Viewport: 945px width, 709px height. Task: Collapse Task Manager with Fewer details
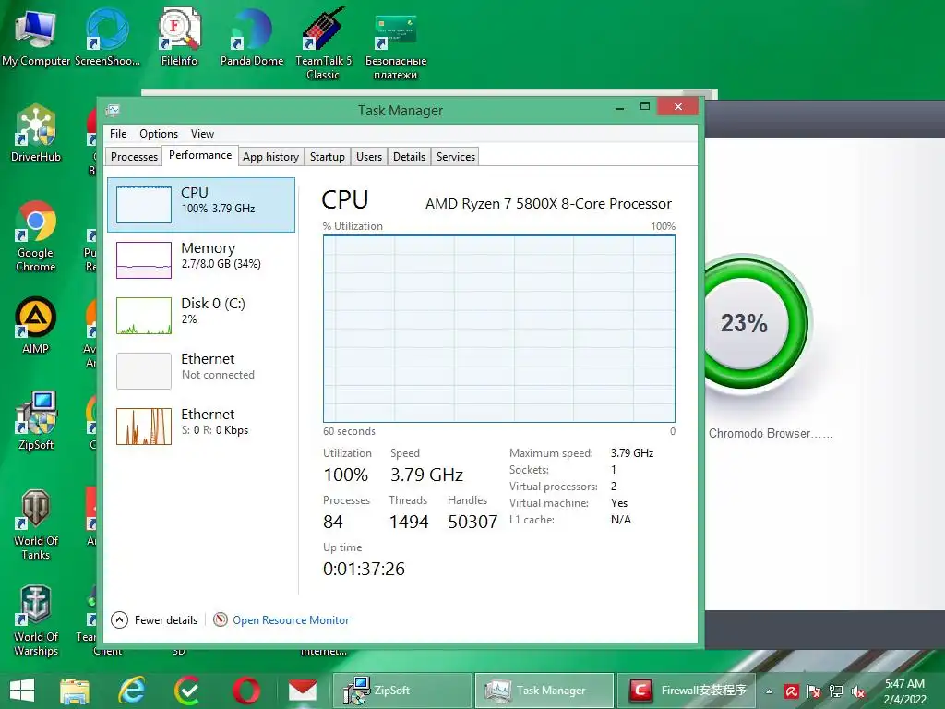(x=154, y=619)
